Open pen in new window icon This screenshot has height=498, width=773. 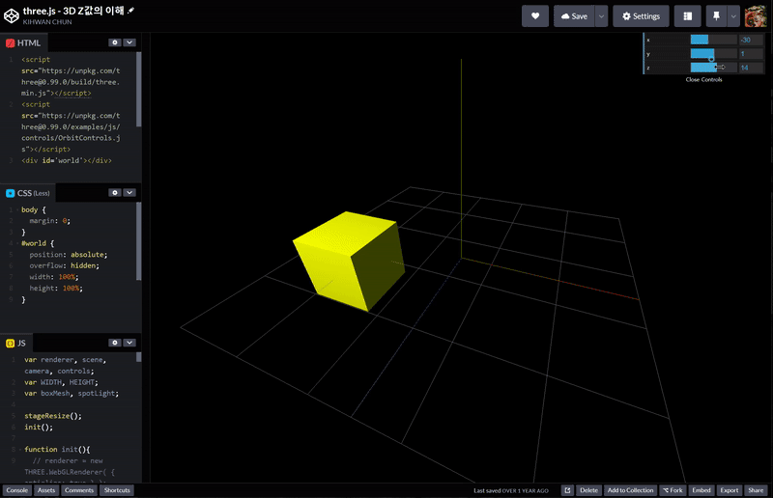pyautogui.click(x=567, y=490)
